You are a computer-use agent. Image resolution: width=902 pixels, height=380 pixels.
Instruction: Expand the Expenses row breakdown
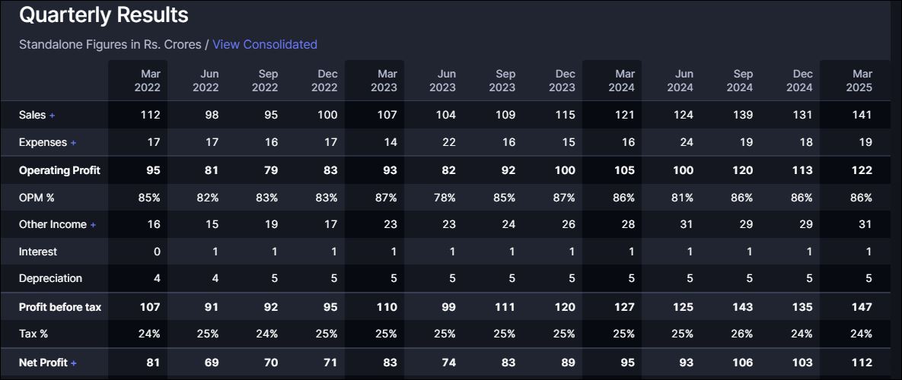tap(73, 143)
